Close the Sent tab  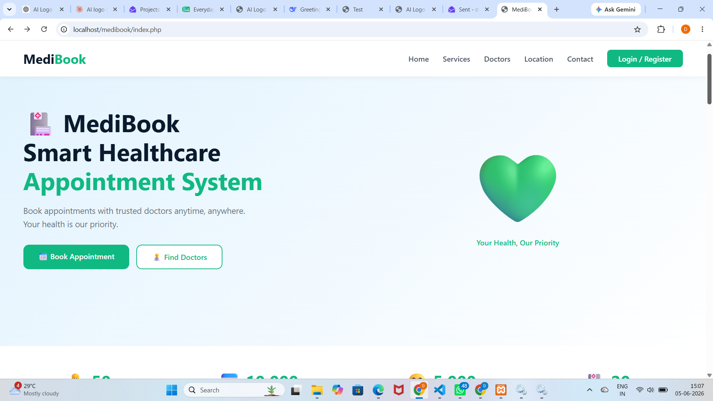[x=487, y=9]
